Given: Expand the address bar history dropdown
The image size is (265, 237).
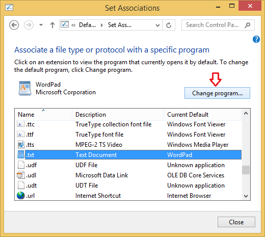Looking at the screenshot, I should tap(157, 25).
